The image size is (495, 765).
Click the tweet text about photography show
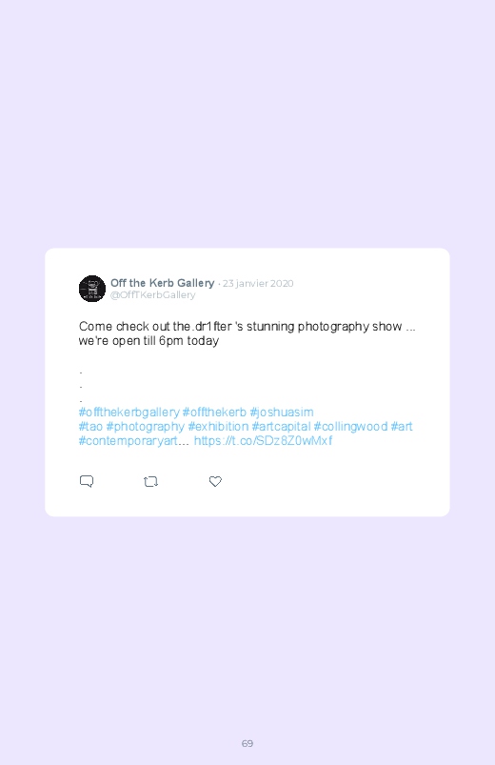247,333
